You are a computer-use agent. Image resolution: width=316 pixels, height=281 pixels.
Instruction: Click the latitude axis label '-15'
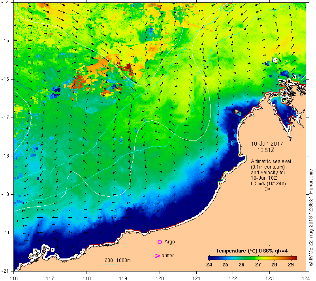pyautogui.click(x=5, y=41)
